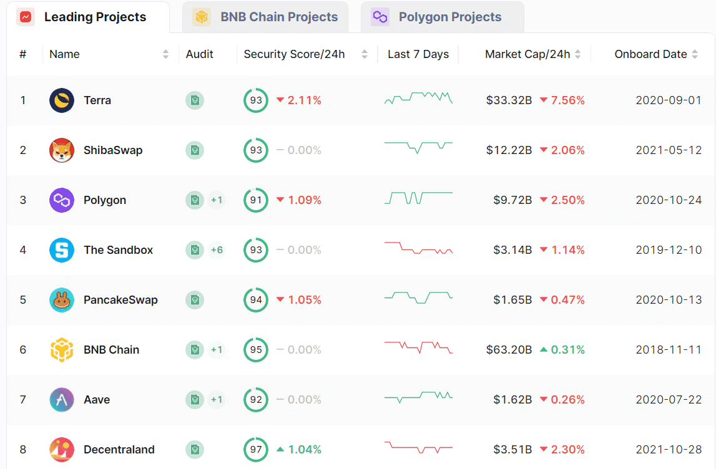Open the Aave project page
Viewport: 716px width, 469px height.
pyautogui.click(x=97, y=400)
